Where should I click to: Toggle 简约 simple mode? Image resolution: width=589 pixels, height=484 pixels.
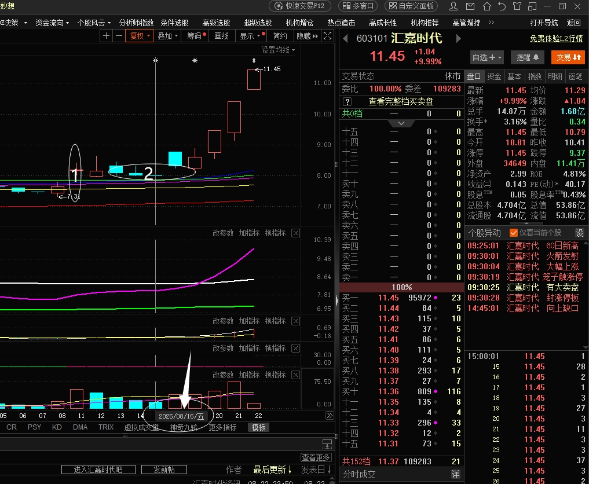[x=280, y=36]
